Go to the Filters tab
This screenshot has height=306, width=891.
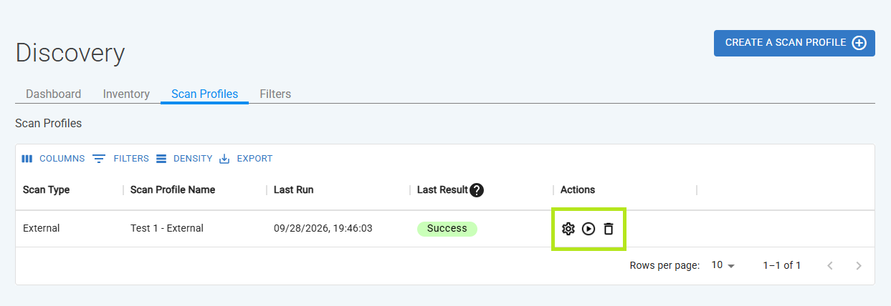point(275,94)
